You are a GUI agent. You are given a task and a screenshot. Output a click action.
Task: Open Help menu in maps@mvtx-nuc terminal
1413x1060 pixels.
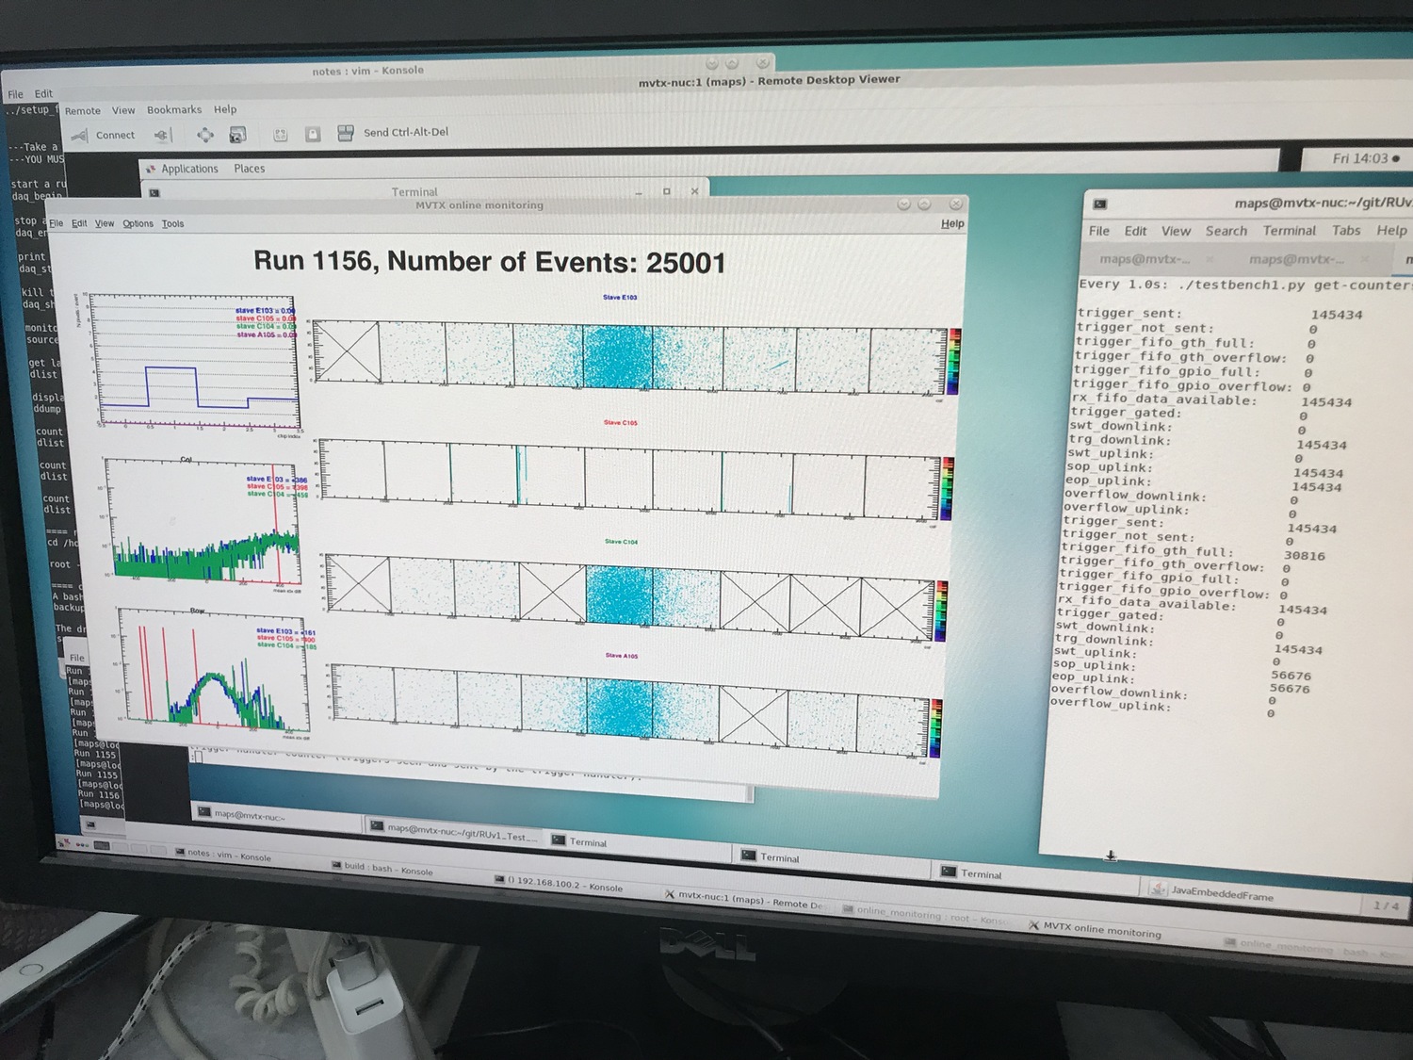coord(1391,231)
